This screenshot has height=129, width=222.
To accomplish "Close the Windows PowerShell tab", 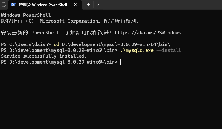I will (x=75, y=5).
